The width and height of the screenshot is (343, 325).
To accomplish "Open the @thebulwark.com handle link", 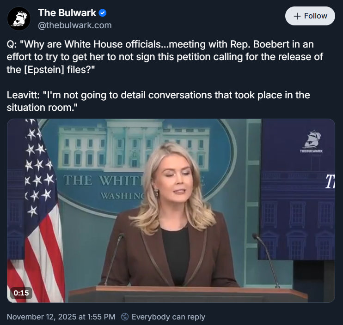I will (75, 25).
